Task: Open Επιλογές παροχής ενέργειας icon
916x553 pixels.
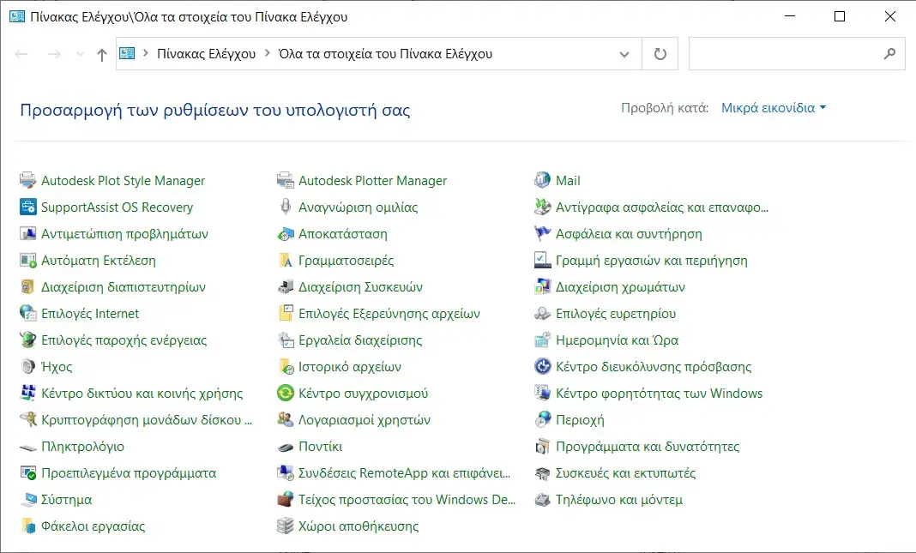Action: tap(27, 340)
